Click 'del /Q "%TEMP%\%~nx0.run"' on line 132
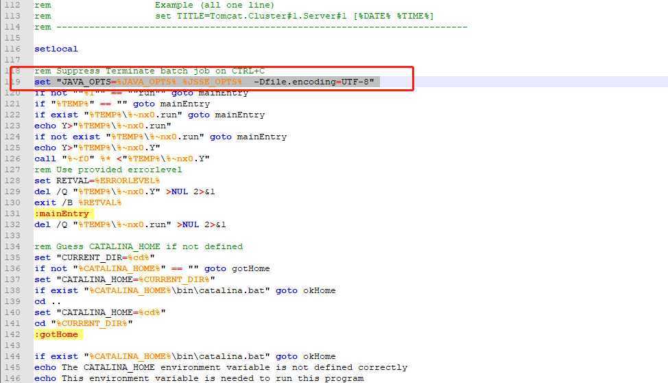 coord(130,224)
